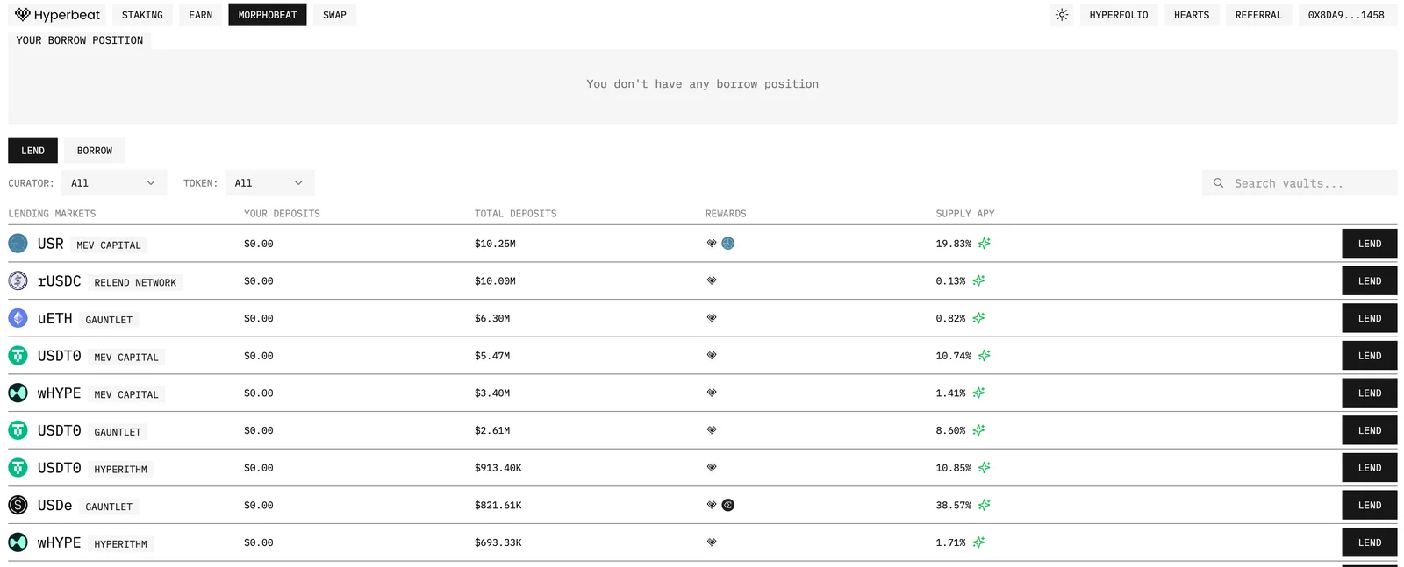Click the RELEND NETWORK curator tag
The image size is (1404, 567).
click(x=135, y=283)
